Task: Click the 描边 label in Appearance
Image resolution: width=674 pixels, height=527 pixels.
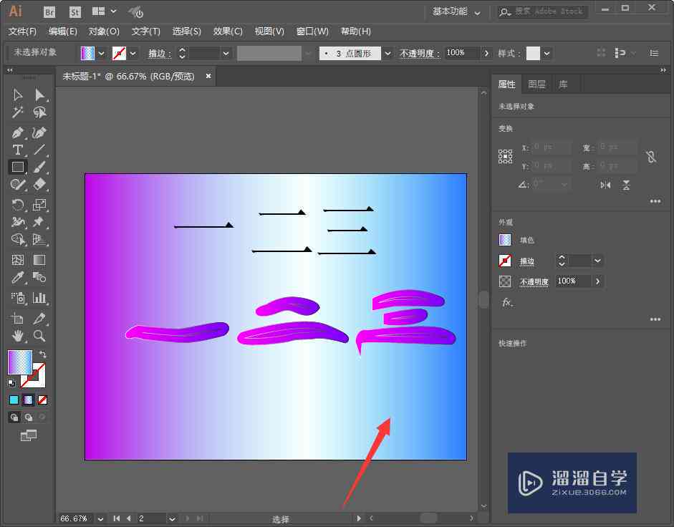Action: (527, 261)
